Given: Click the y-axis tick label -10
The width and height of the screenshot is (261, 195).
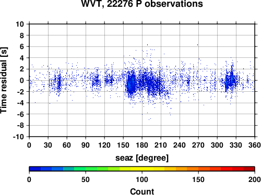Looking at the screenshot, I should (x=18, y=137).
